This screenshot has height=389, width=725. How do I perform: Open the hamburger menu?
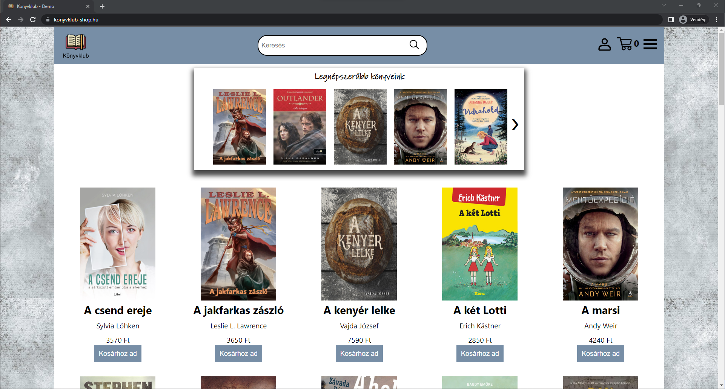[x=650, y=44]
